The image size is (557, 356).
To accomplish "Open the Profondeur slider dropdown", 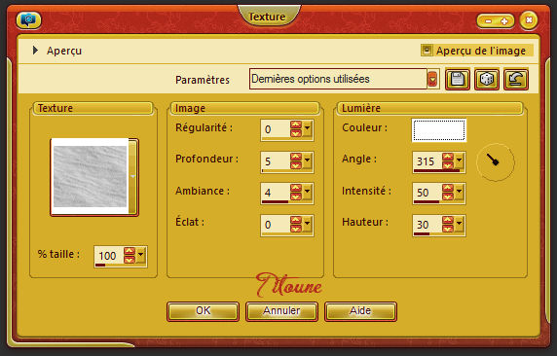I will coord(308,160).
